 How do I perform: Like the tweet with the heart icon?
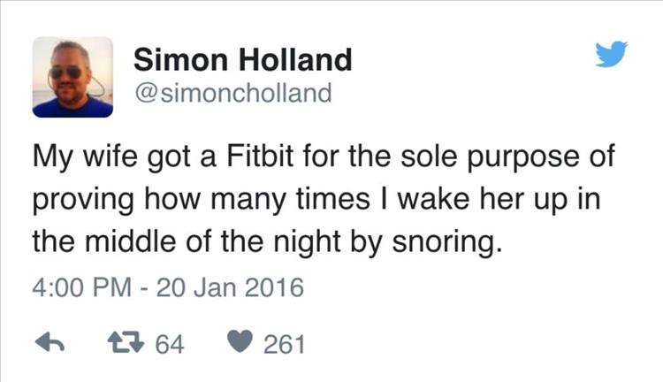click(x=240, y=341)
